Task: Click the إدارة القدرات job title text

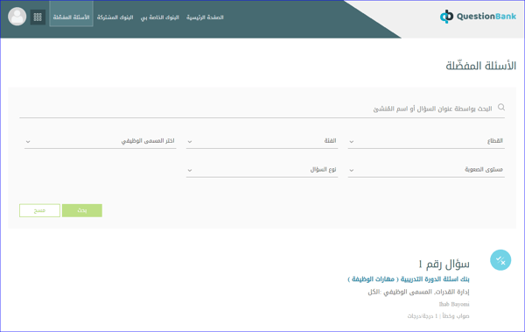Action: pyautogui.click(x=418, y=292)
